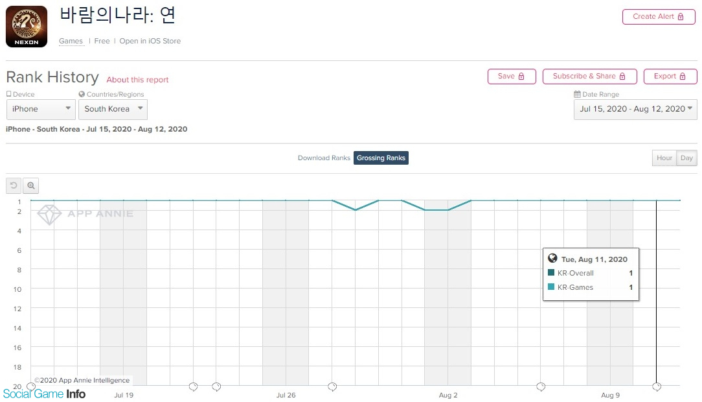Open in iOS Store link
The image size is (702, 402).
pos(150,41)
